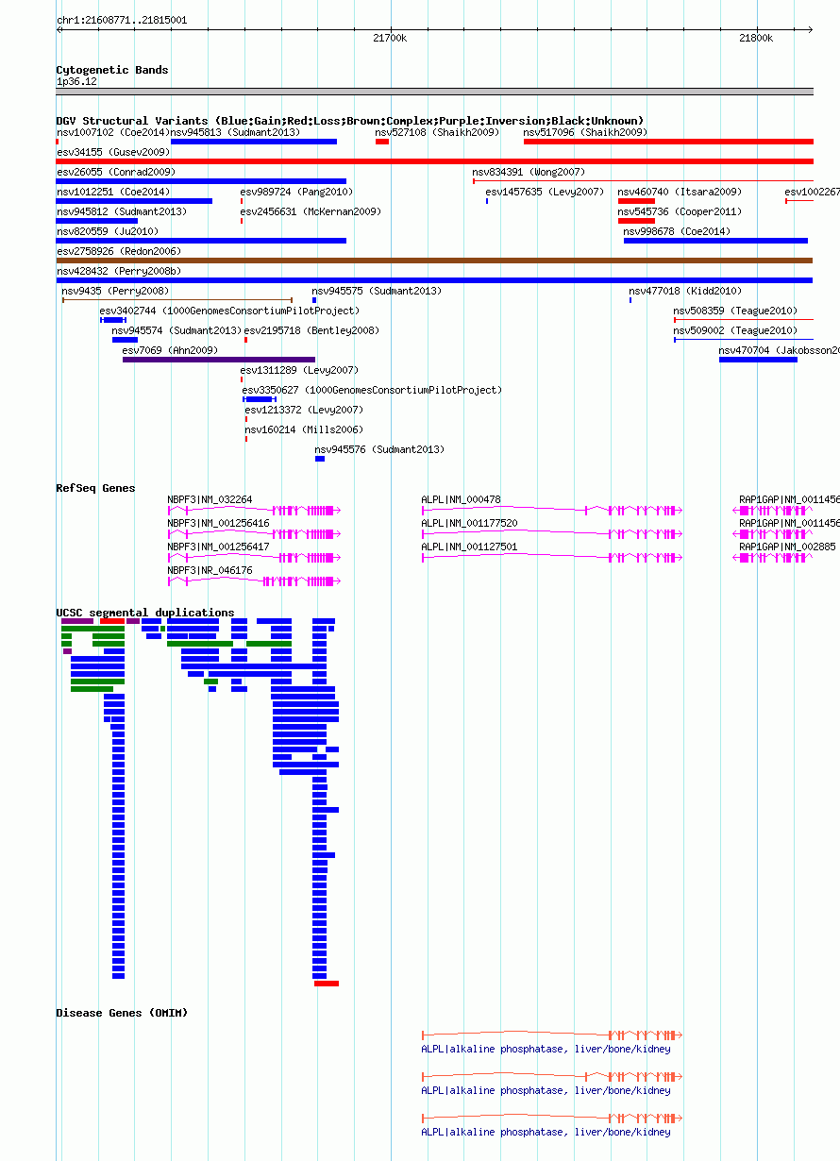The height and width of the screenshot is (1161, 840).
Task: Click the 21800k ruler coordinate
Action: pos(756,39)
